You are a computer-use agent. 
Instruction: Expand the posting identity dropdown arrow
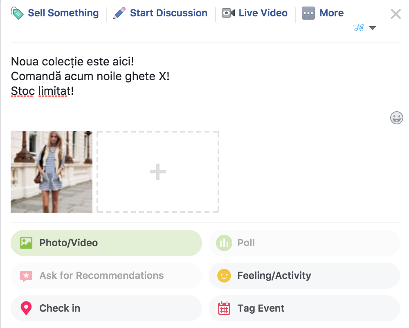click(x=372, y=28)
